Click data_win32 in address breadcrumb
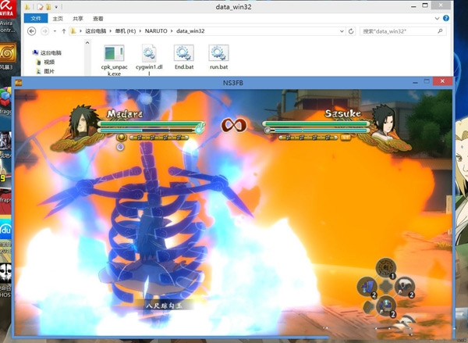 pos(190,31)
